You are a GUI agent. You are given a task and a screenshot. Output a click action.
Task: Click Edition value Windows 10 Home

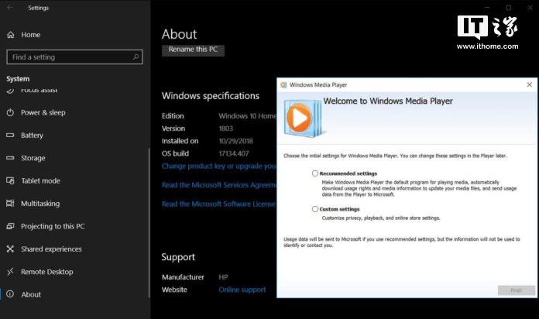coord(248,116)
